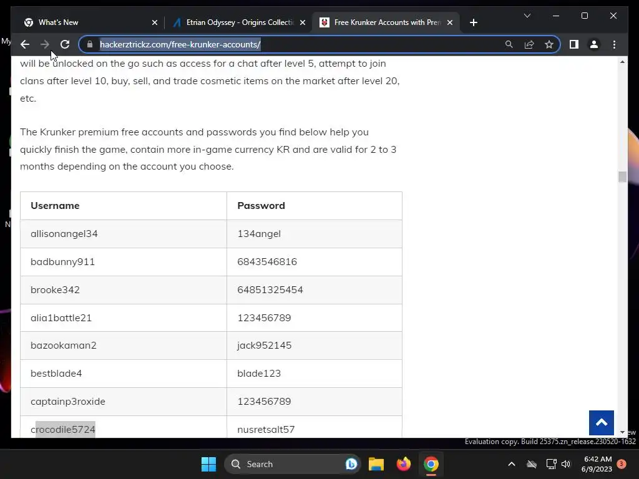The image size is (639, 479).
Task: Show hidden system tray icons
Action: (x=512, y=464)
